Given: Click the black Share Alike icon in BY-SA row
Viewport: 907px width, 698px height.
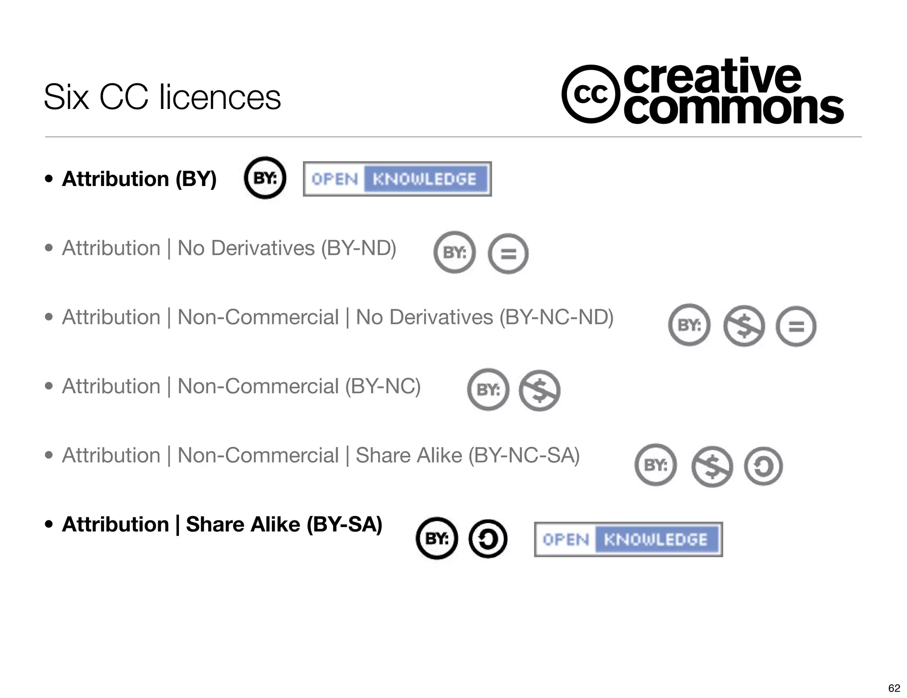Looking at the screenshot, I should click(488, 539).
